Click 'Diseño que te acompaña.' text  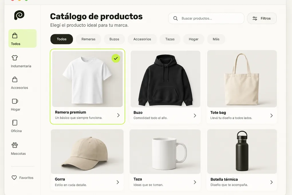(229, 185)
